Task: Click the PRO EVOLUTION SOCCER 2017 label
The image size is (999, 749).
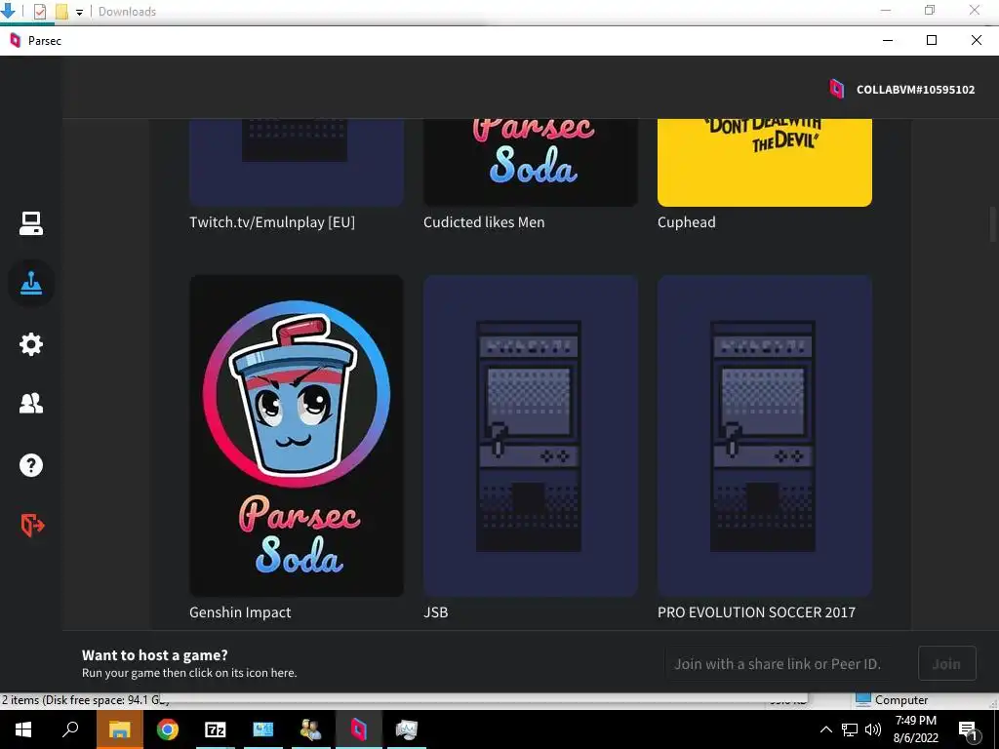Action: pyautogui.click(x=756, y=612)
